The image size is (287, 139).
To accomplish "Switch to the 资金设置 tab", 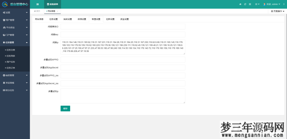I will click(124, 19).
